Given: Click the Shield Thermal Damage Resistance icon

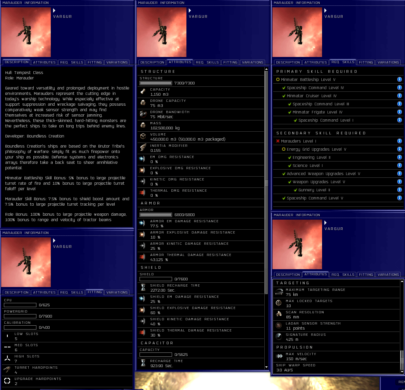Looking at the screenshot, I should pyautogui.click(x=142, y=332).
